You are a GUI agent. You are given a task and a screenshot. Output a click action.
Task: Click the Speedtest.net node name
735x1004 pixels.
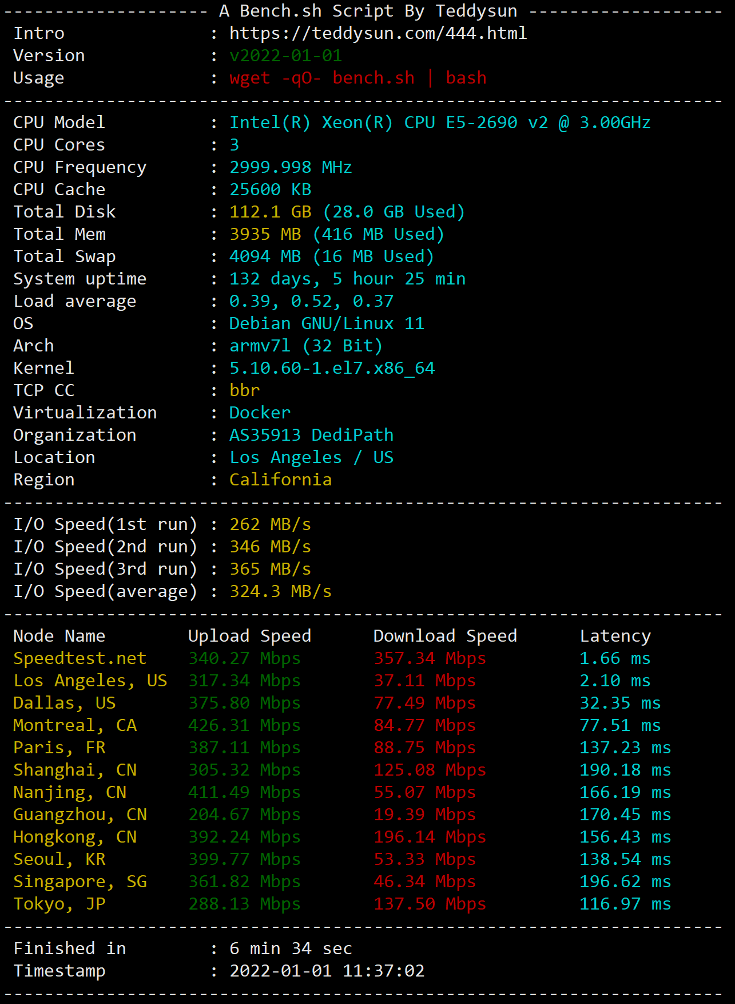click(x=80, y=658)
